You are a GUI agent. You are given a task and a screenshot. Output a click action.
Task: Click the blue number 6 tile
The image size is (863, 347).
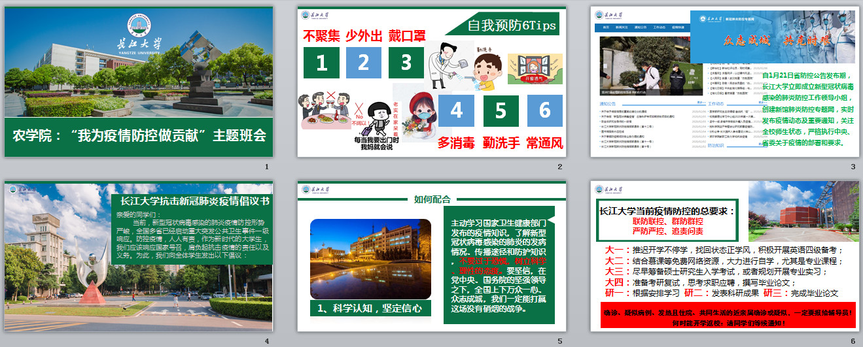pyautogui.click(x=545, y=110)
